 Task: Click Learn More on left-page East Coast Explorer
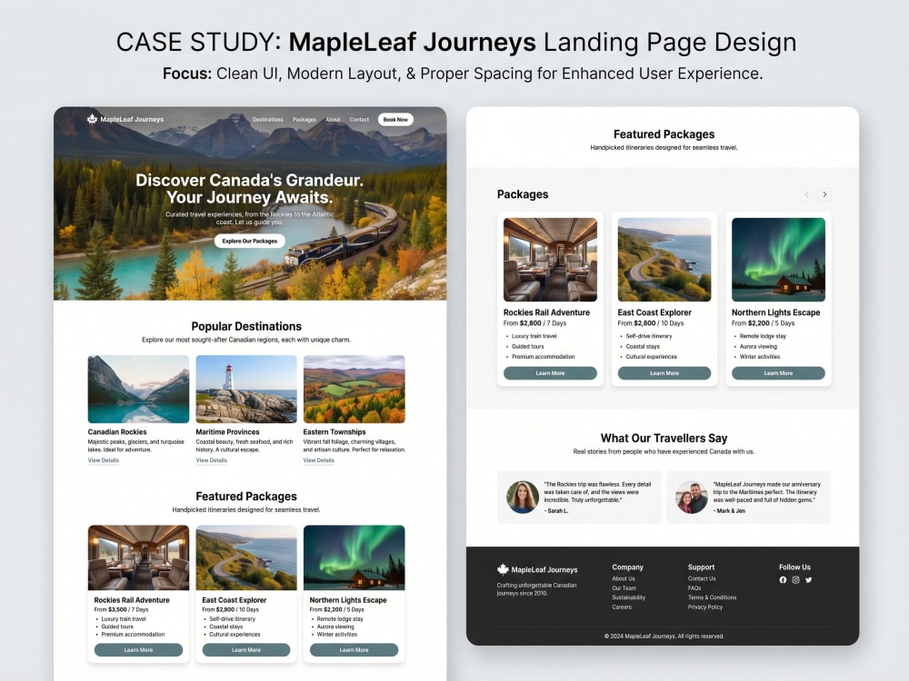coord(245,650)
